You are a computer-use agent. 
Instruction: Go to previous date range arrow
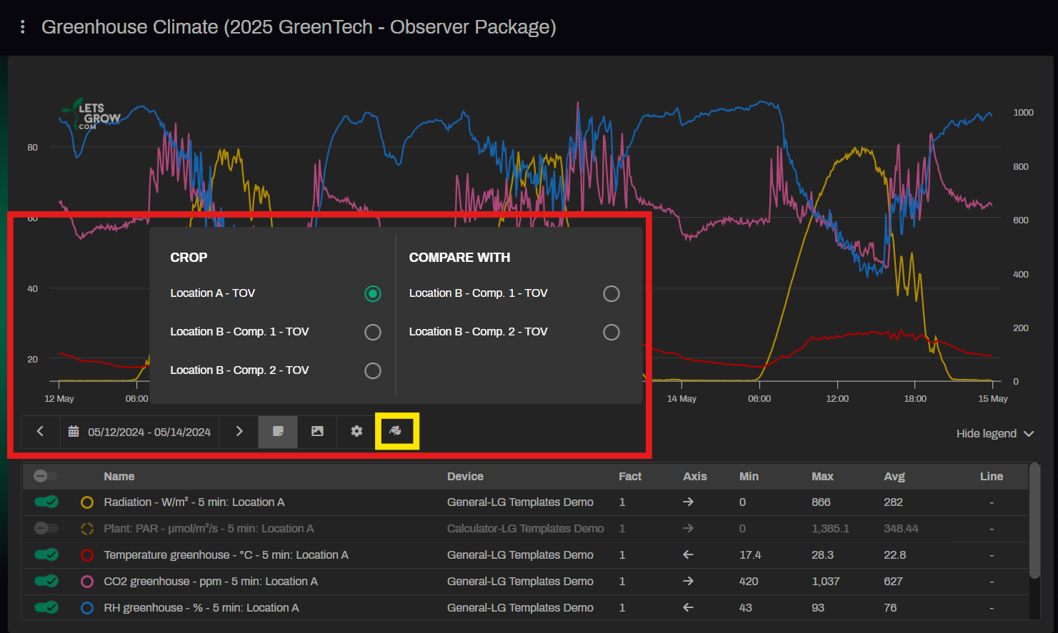tap(41, 431)
